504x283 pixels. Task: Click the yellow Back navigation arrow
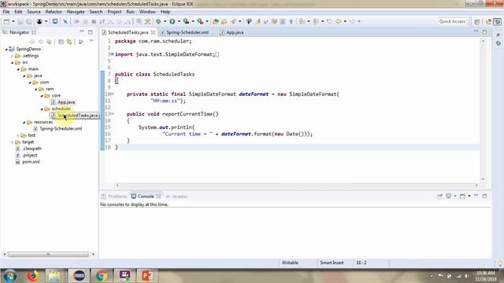[x=338, y=21]
